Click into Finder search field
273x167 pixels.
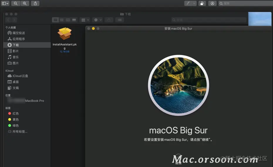pos(209,20)
